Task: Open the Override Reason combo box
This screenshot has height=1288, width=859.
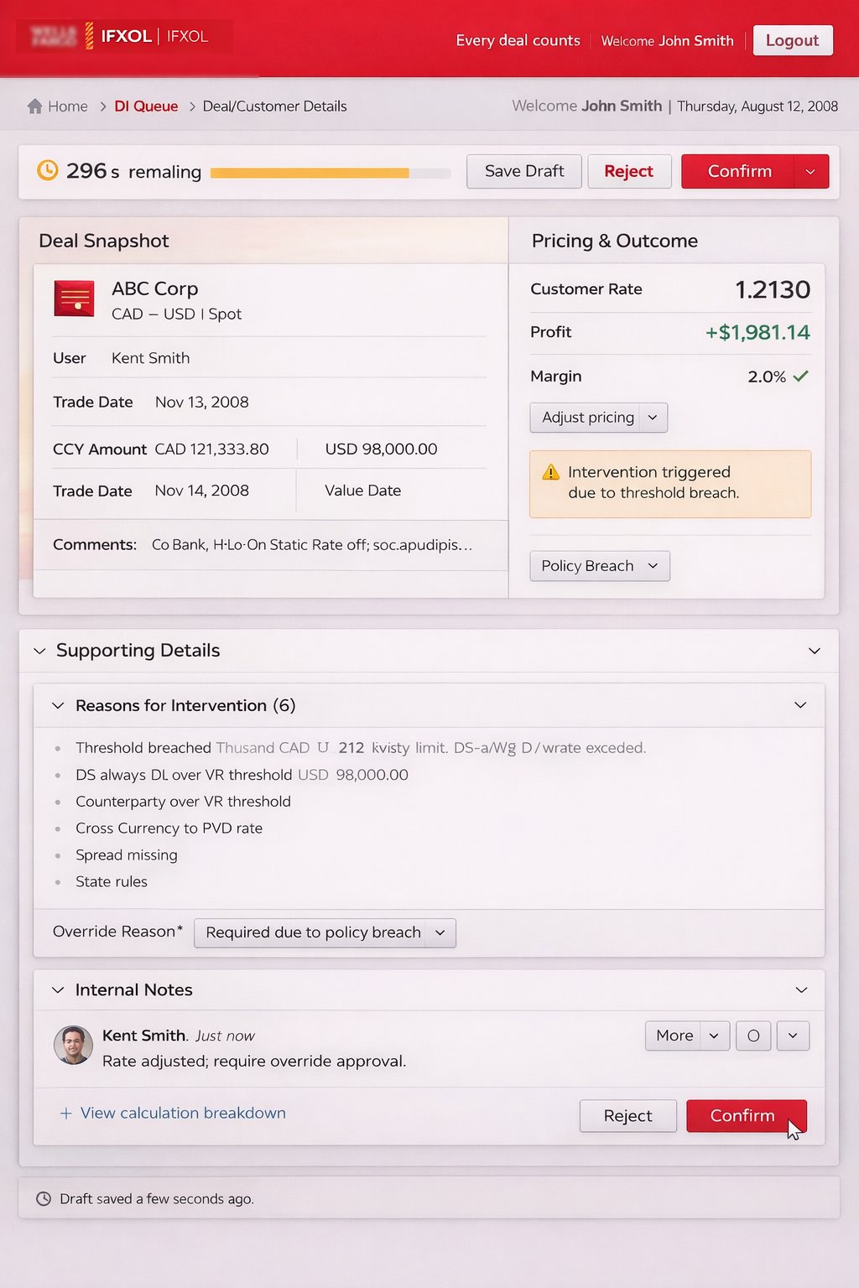Action: (x=325, y=933)
